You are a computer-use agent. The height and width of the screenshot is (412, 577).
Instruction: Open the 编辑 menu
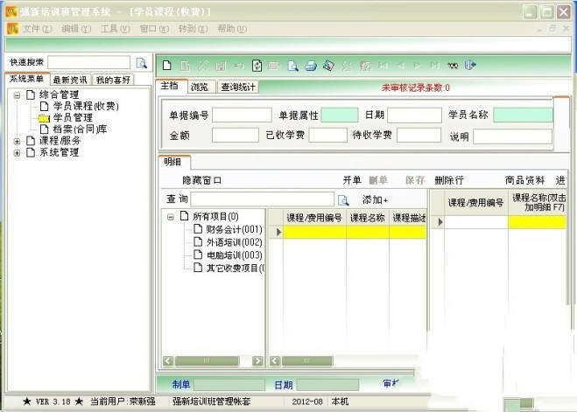tap(76, 29)
